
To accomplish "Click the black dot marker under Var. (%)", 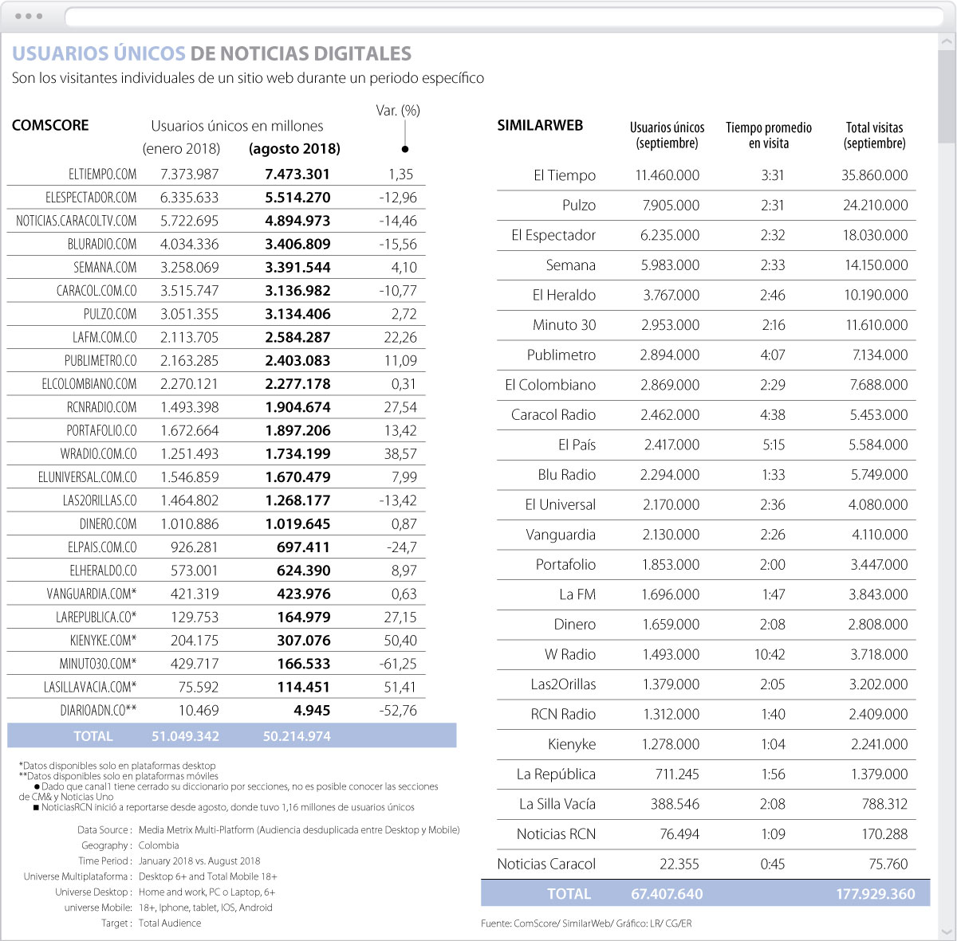I will tap(405, 149).
